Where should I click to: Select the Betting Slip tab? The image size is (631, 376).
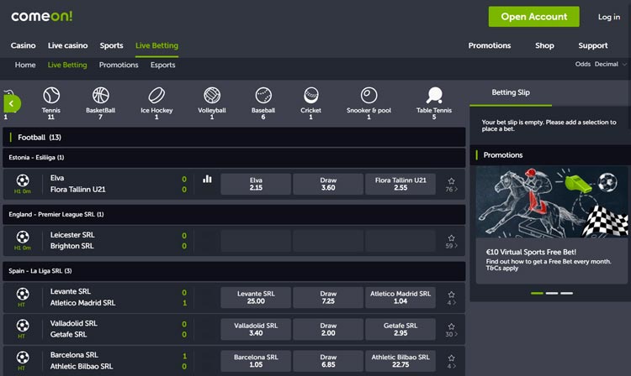(x=511, y=92)
